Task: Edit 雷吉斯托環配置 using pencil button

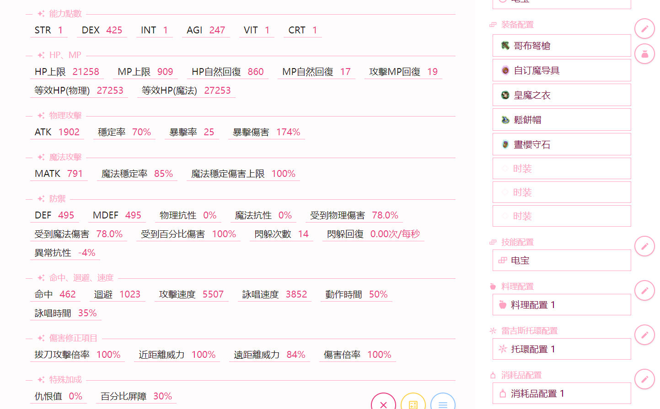Action: click(644, 335)
